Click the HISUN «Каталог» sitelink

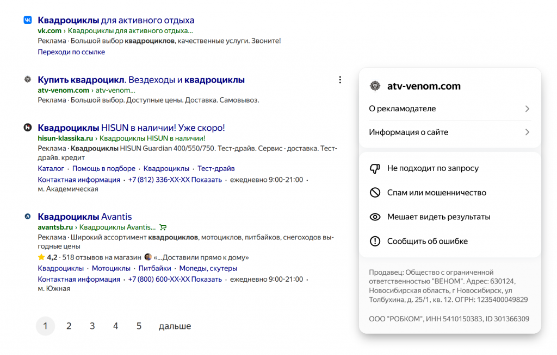click(51, 168)
